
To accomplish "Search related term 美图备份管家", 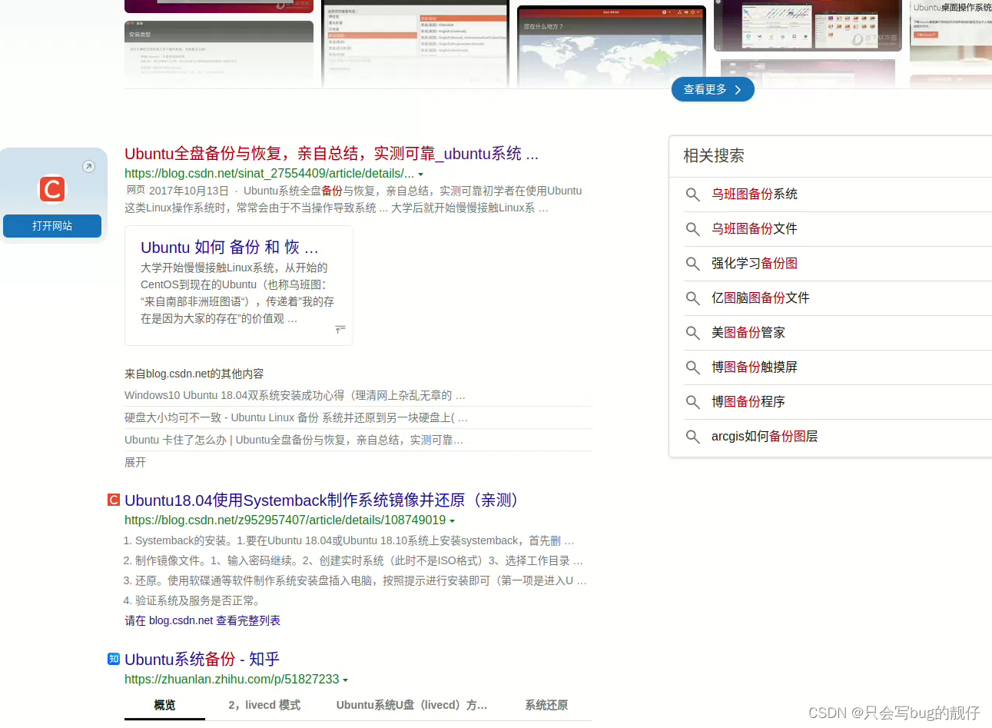I will (x=748, y=332).
